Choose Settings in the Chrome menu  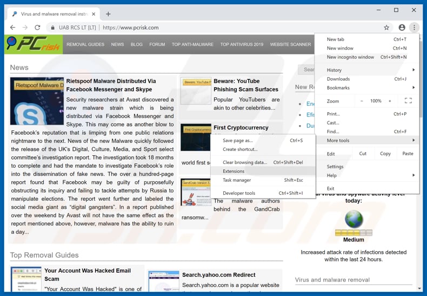pos(335,167)
